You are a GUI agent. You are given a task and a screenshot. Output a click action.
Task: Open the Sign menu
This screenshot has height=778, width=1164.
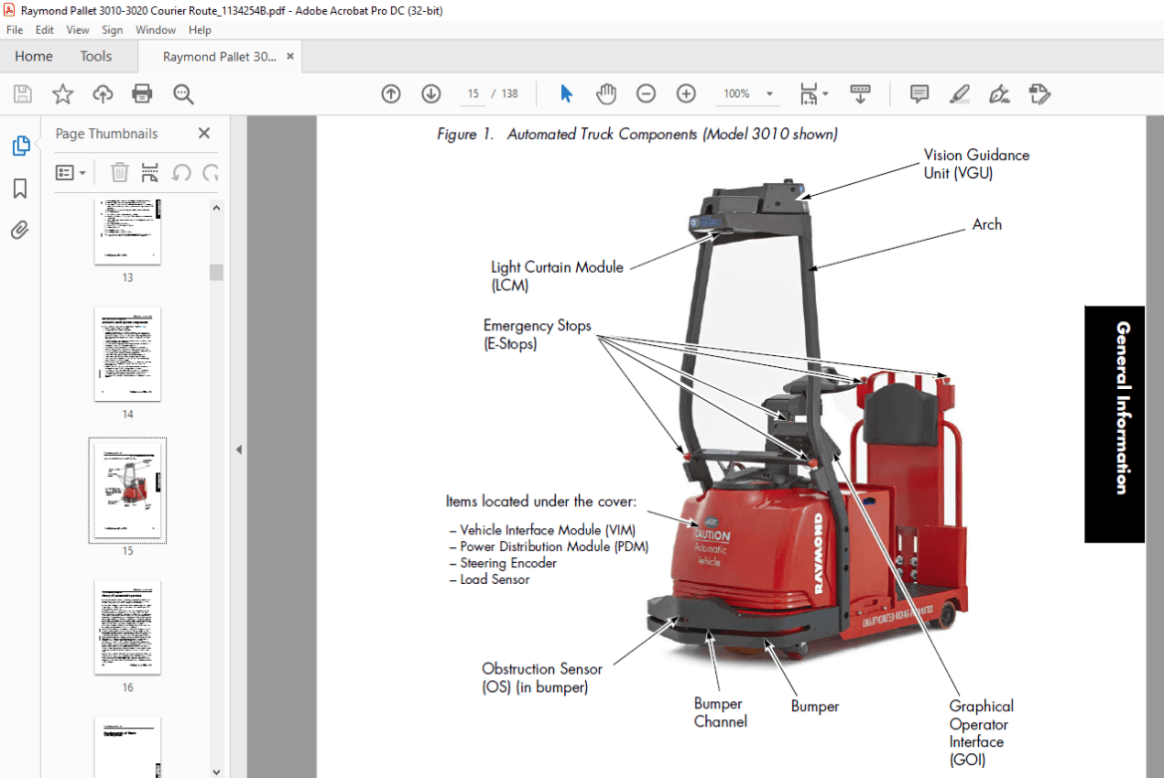pos(112,30)
